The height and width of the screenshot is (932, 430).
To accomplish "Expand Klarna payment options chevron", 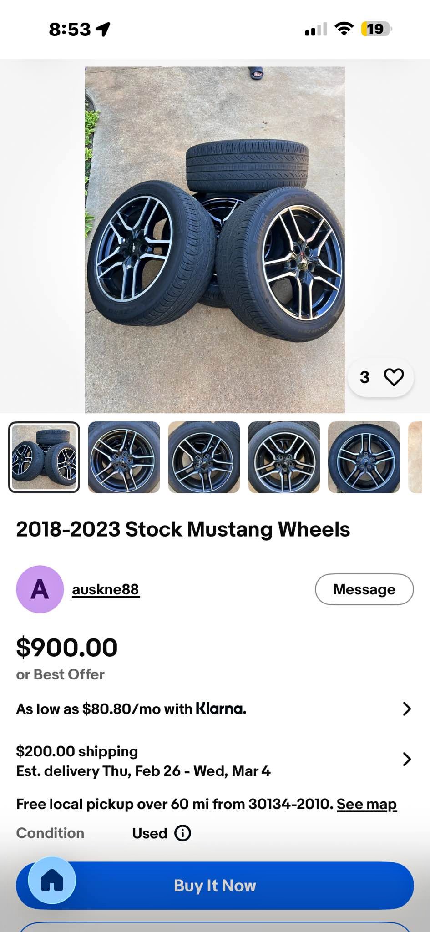I will [407, 709].
